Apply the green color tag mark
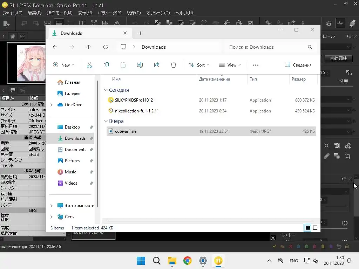The width and height of the screenshot is (359, 269). 306,246
